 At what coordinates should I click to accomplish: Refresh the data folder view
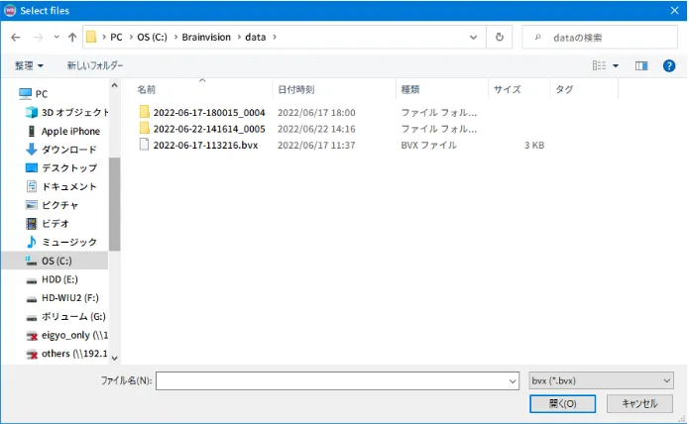click(499, 38)
